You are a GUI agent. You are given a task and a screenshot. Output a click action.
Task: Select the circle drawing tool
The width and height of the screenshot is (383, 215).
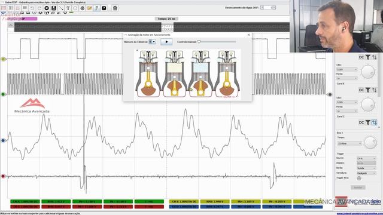(x=75, y=8)
